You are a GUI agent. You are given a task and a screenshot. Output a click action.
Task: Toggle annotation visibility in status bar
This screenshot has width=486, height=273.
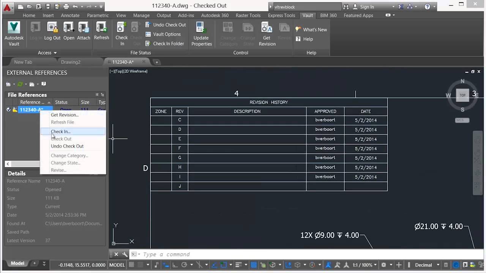328,265
